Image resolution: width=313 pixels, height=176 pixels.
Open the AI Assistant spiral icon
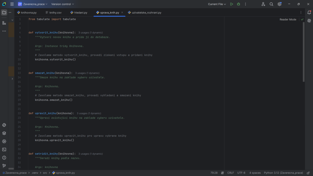pyautogui.click(x=309, y=21)
